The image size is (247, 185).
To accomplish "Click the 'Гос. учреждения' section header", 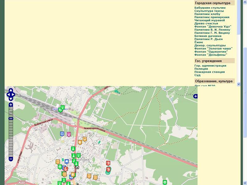I will [x=208, y=61].
